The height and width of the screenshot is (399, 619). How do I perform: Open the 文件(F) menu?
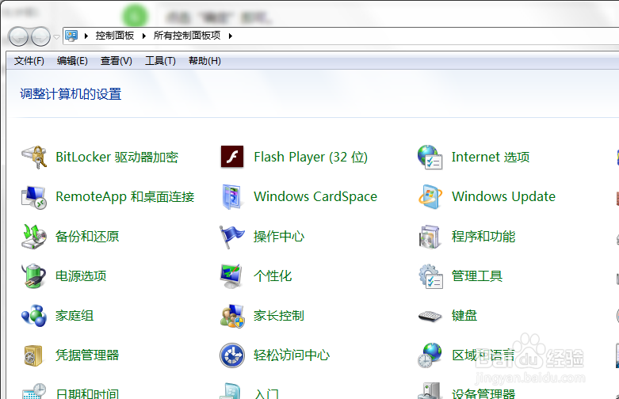[x=29, y=61]
